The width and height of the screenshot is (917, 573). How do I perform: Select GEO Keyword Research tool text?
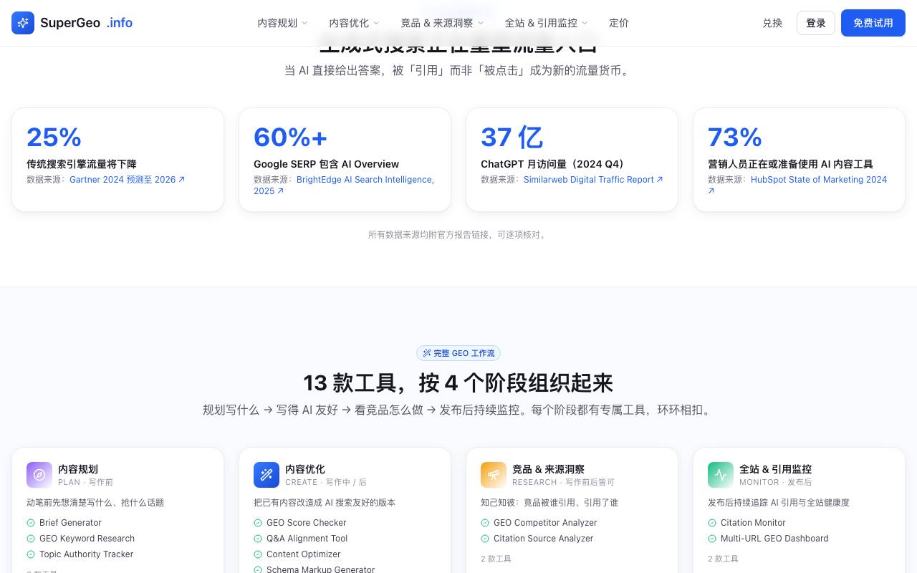tap(87, 539)
